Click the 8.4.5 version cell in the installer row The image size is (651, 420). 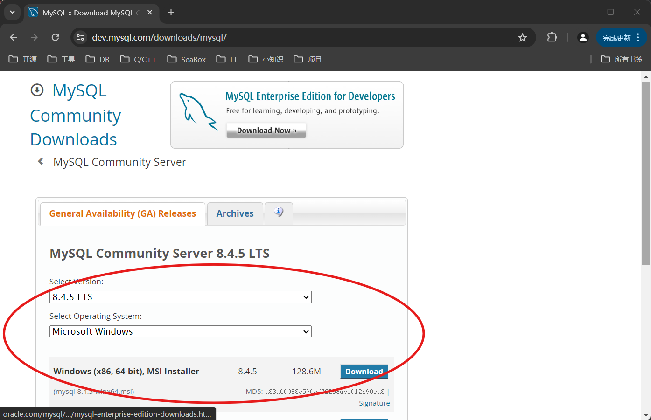point(247,372)
